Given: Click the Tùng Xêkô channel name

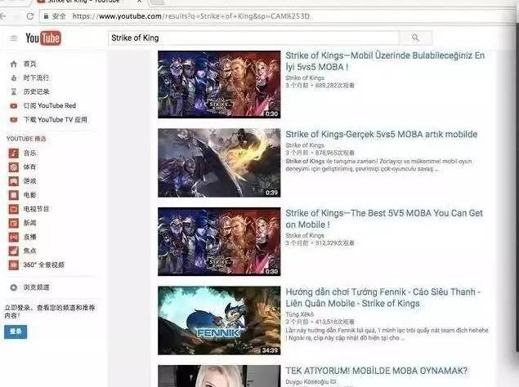Looking at the screenshot, I should 300,314.
